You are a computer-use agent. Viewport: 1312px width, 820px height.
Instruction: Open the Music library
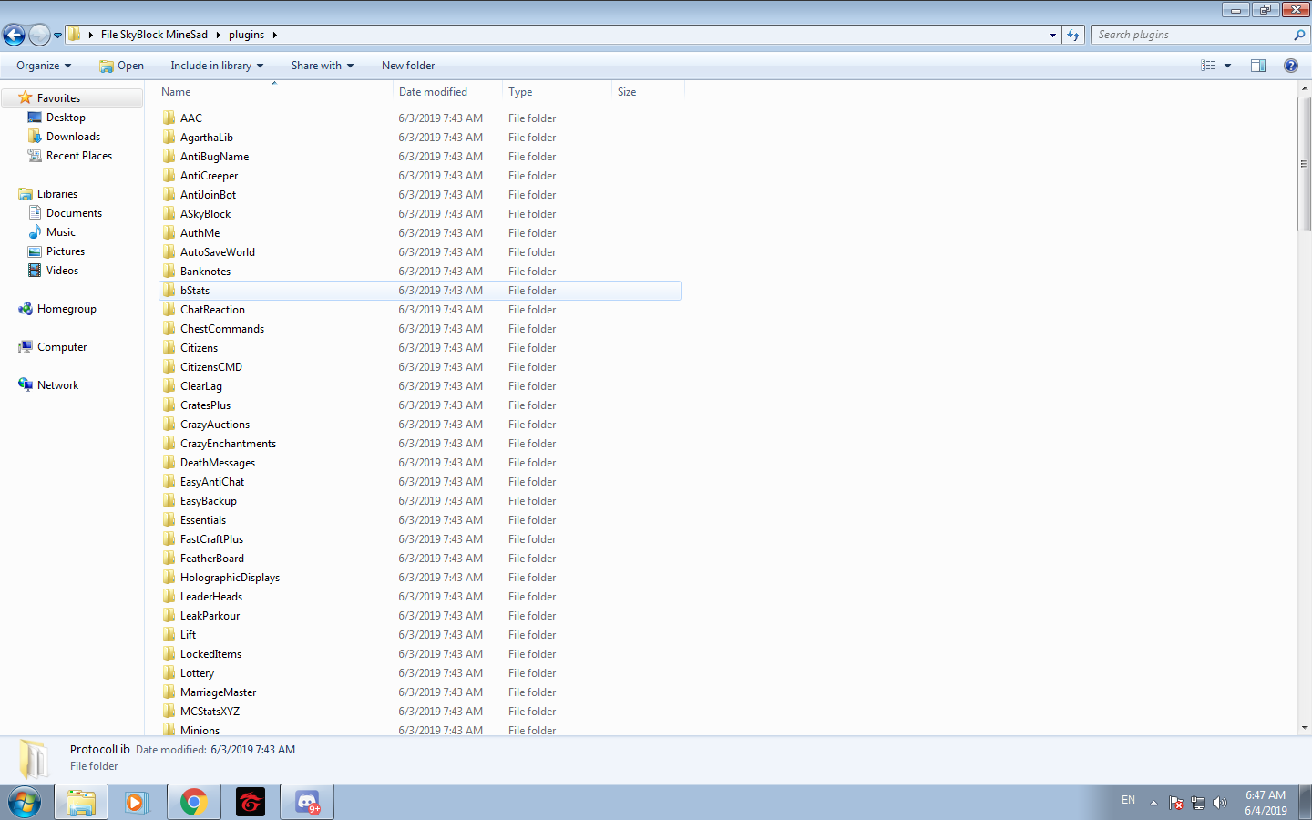(x=61, y=232)
